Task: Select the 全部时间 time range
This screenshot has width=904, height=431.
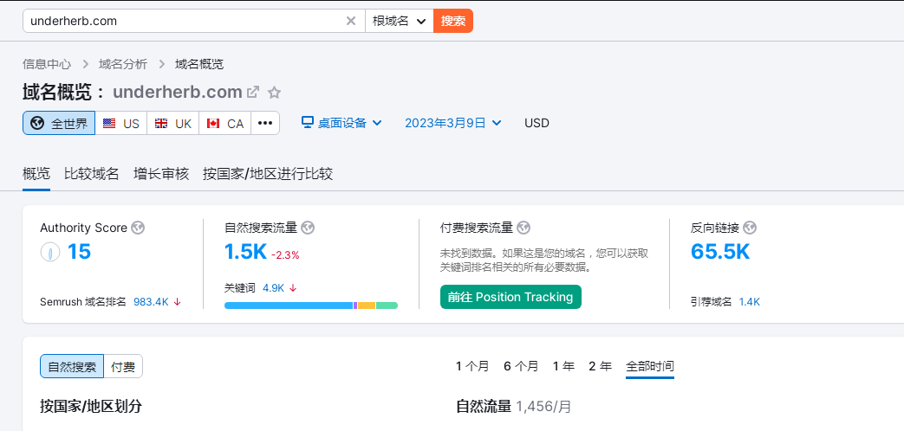Action: tap(650, 367)
